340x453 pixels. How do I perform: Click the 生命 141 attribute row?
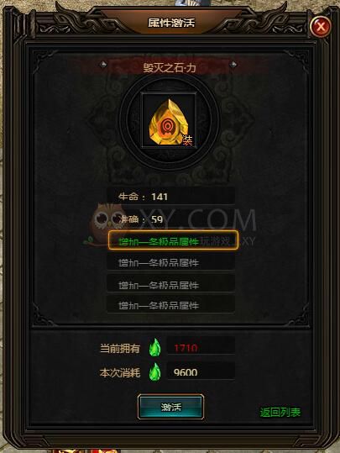point(171,197)
